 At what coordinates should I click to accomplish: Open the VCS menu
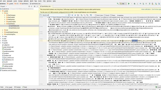coord(44,1)
